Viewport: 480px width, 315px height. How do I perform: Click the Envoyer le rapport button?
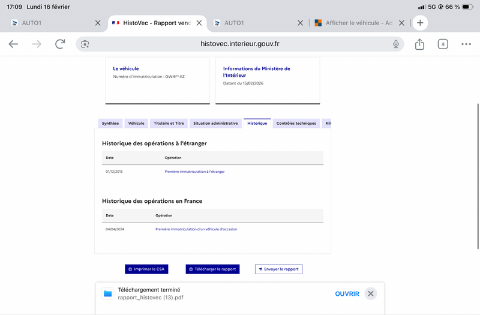[x=278, y=269]
